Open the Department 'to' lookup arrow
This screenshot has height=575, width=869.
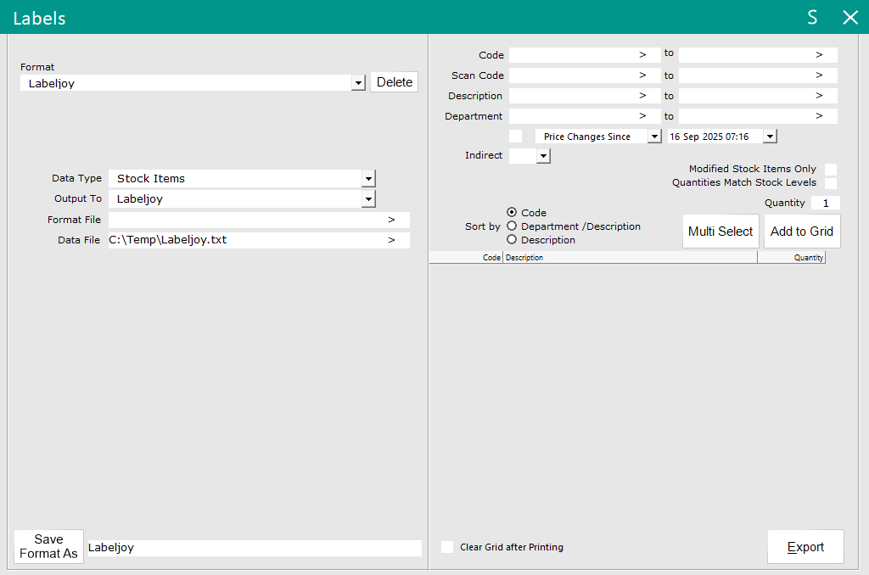[x=819, y=116]
